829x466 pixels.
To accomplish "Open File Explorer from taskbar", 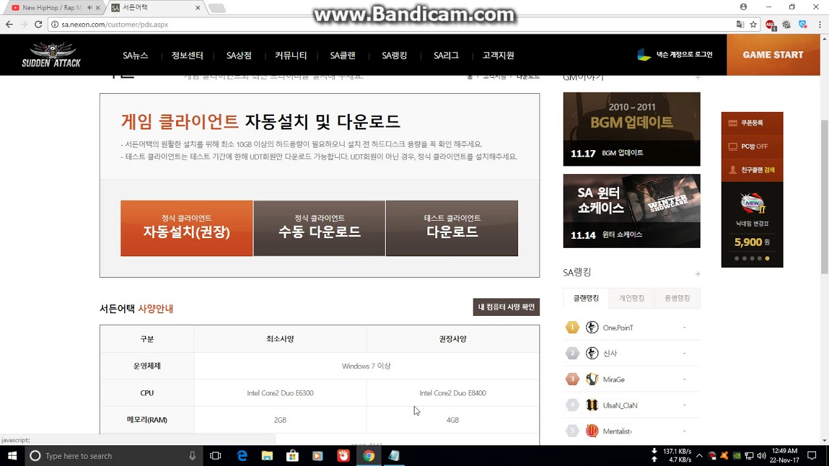I will (267, 456).
